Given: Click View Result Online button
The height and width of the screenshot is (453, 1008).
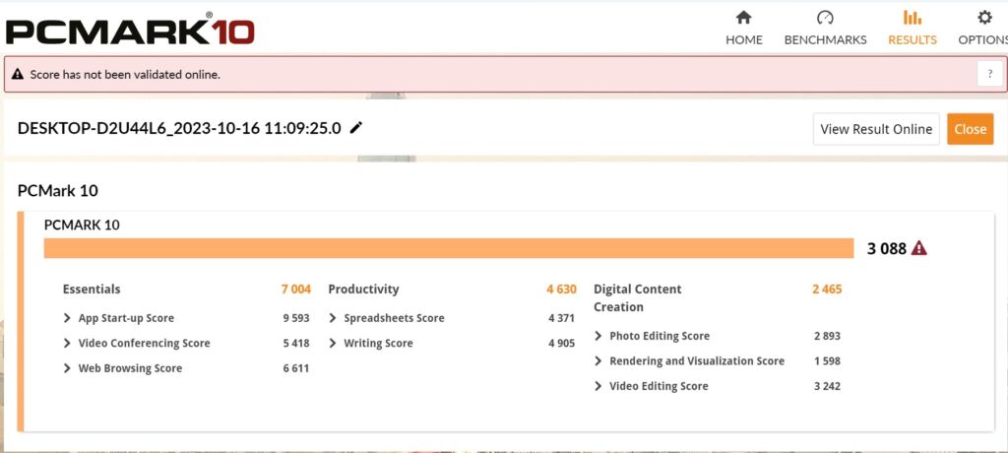Looking at the screenshot, I should (x=876, y=129).
